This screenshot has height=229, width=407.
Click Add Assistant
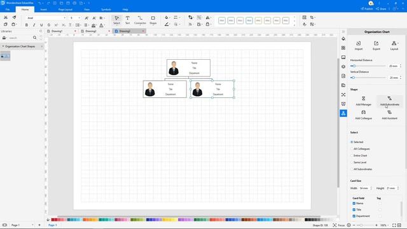(x=389, y=114)
